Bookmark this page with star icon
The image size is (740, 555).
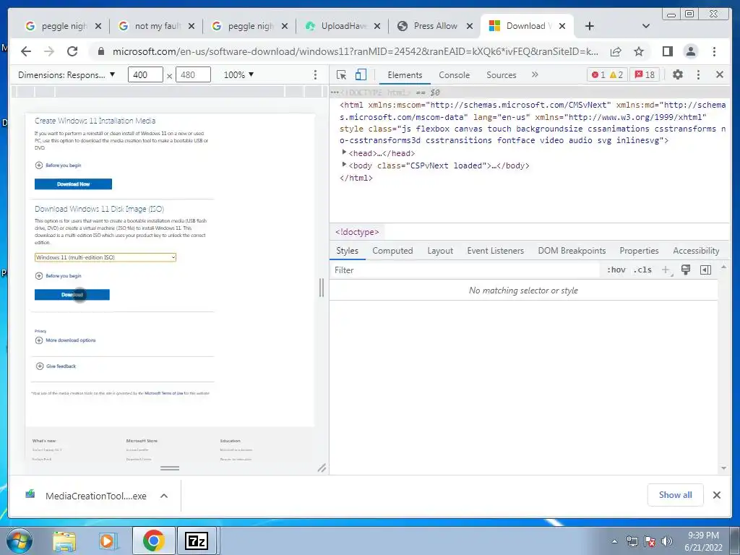[x=639, y=51]
